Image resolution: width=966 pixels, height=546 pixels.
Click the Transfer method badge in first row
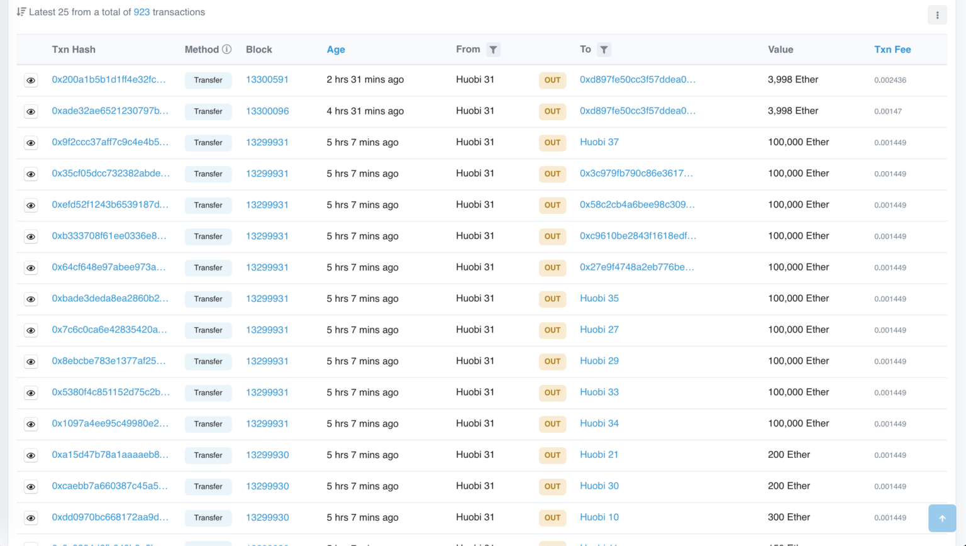point(208,81)
